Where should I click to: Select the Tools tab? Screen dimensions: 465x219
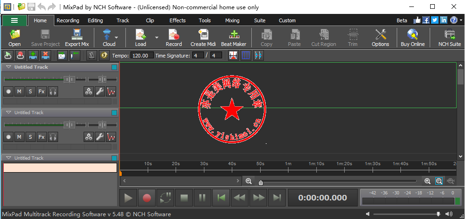(204, 20)
